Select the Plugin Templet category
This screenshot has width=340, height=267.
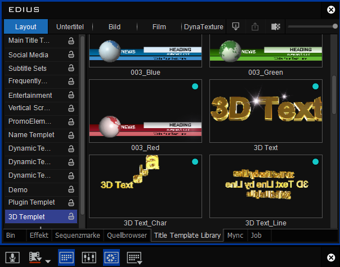(41, 202)
